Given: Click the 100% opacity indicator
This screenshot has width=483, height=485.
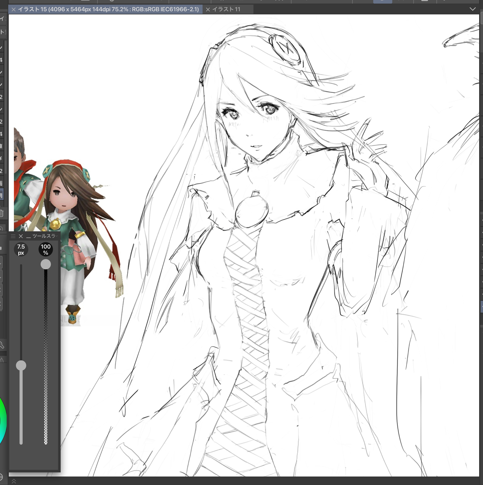Looking at the screenshot, I should pos(45,250).
